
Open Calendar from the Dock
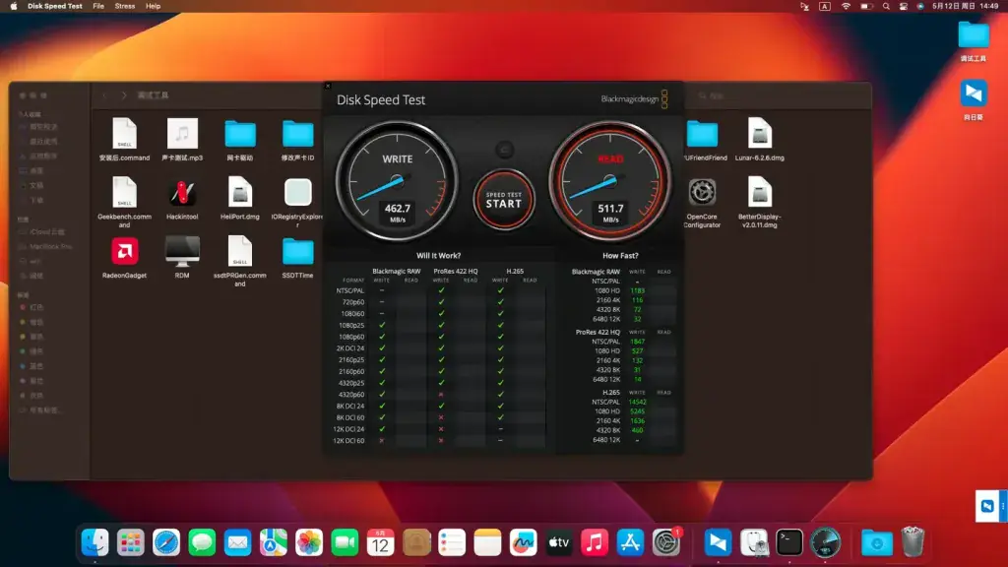click(x=381, y=542)
